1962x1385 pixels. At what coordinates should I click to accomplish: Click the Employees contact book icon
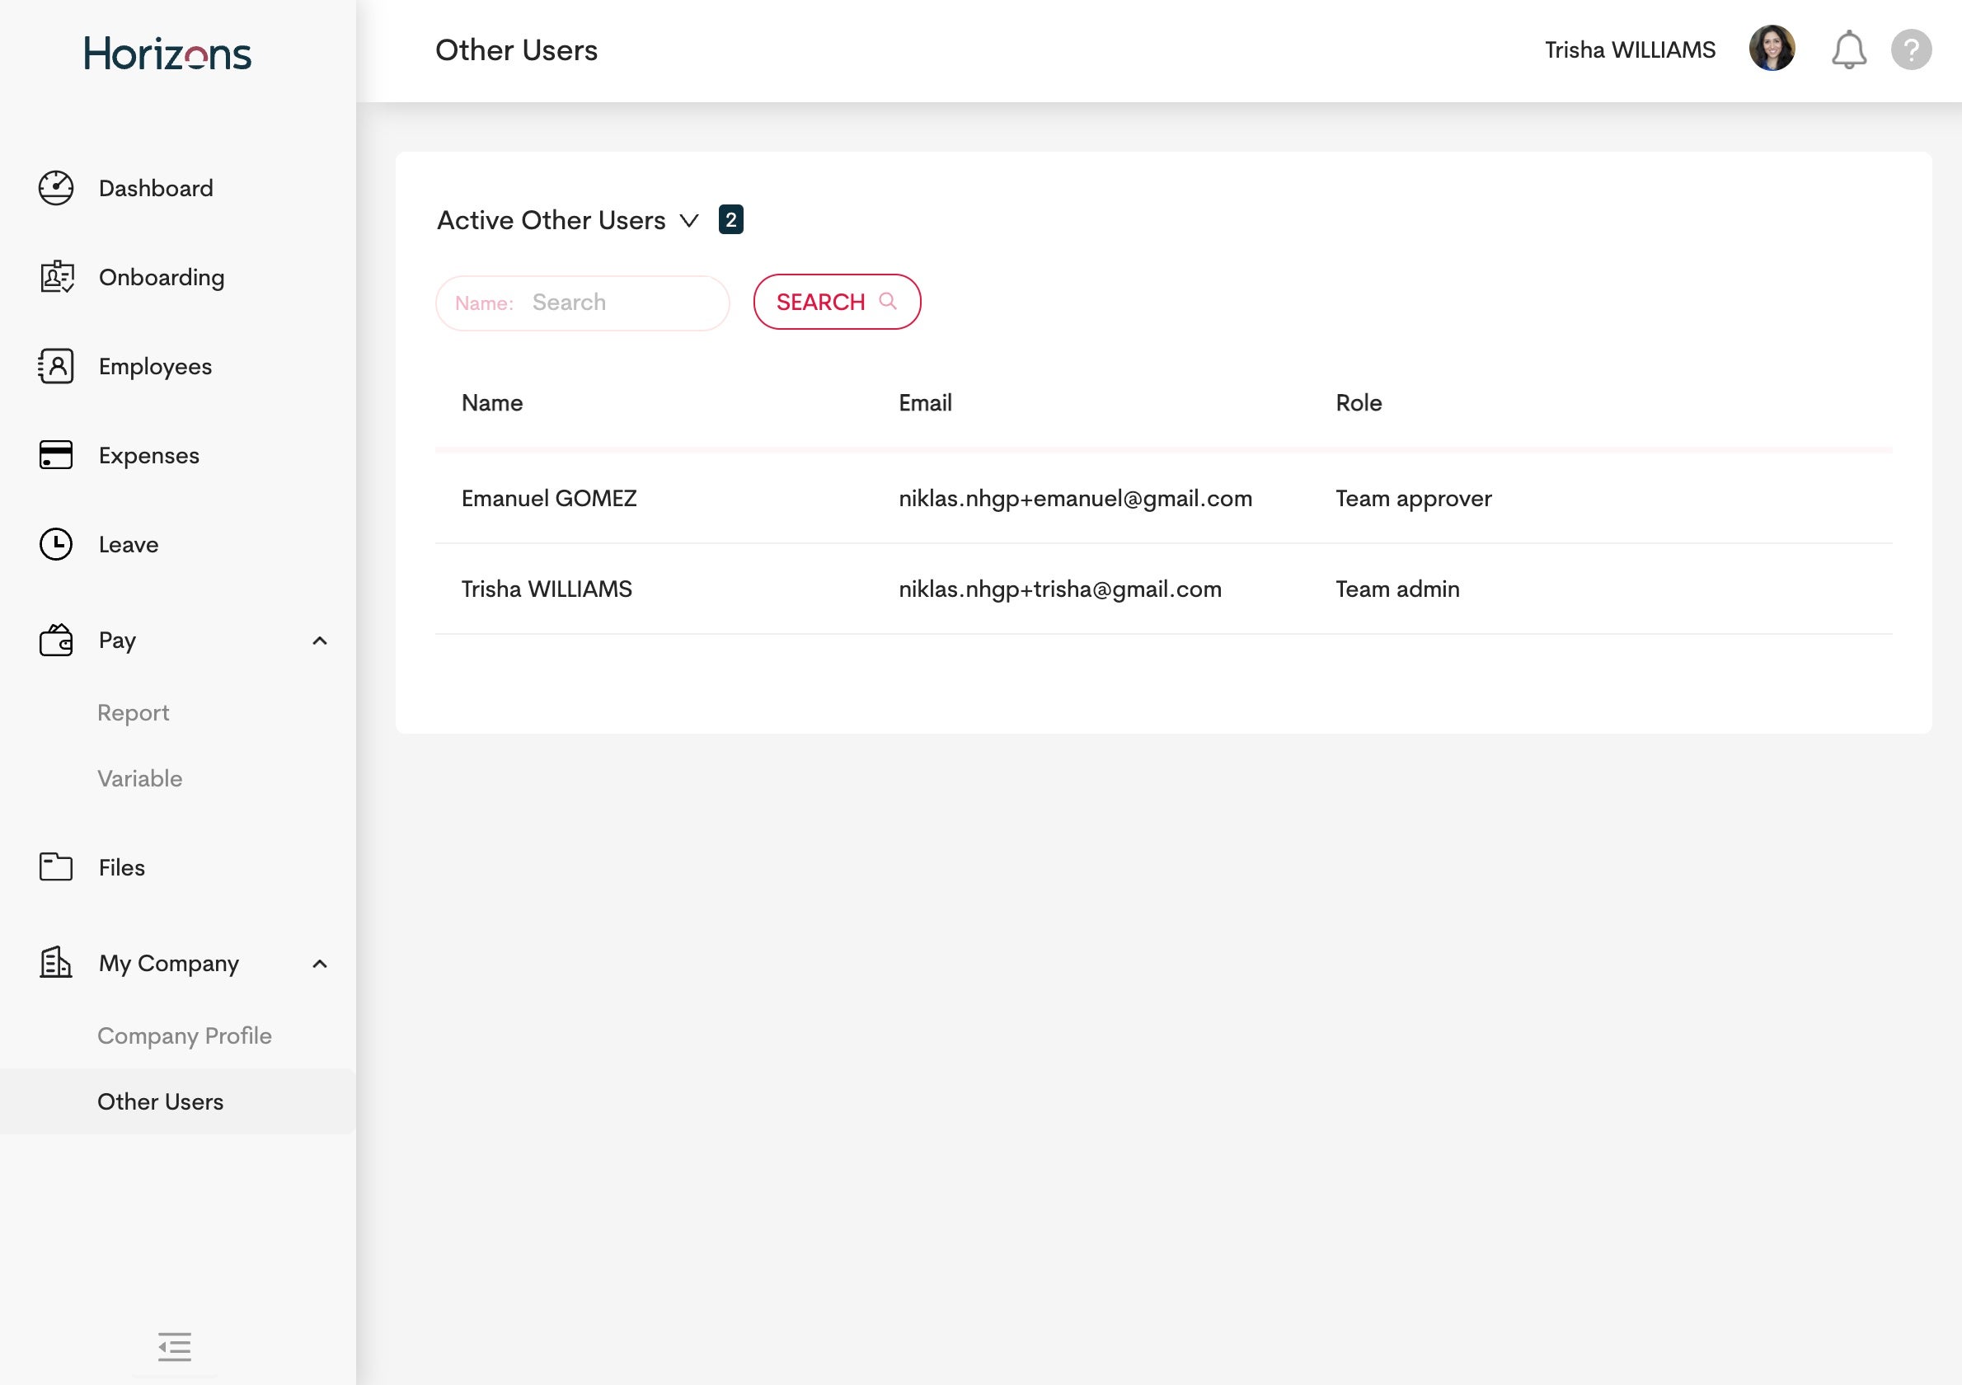coord(56,366)
